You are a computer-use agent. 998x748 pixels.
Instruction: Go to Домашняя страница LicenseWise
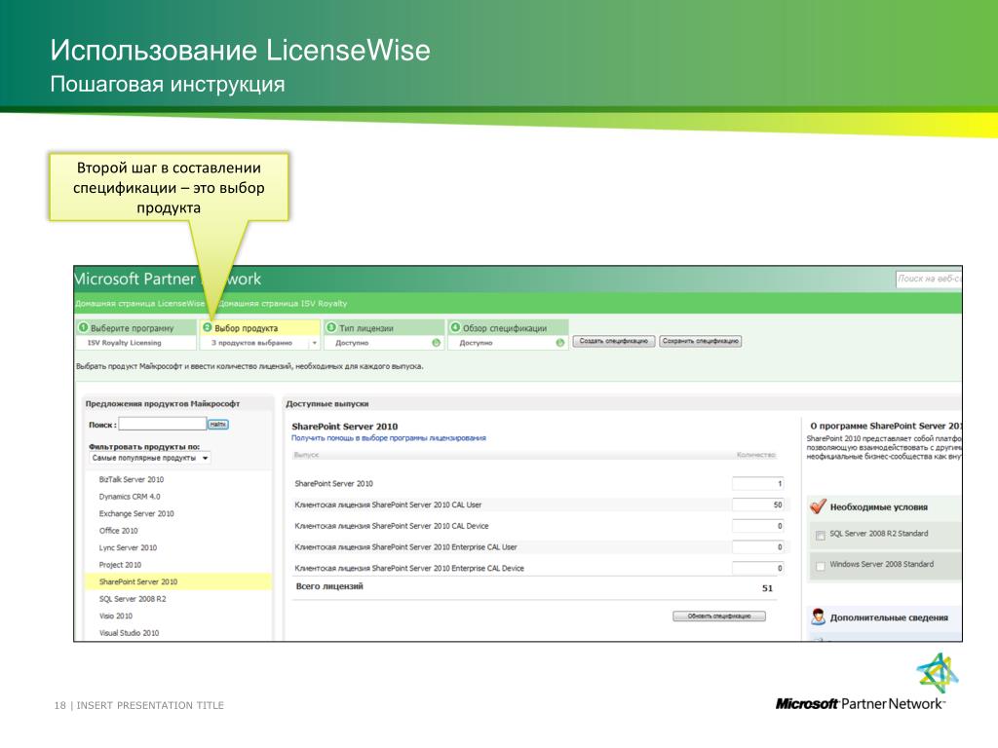tap(140, 304)
